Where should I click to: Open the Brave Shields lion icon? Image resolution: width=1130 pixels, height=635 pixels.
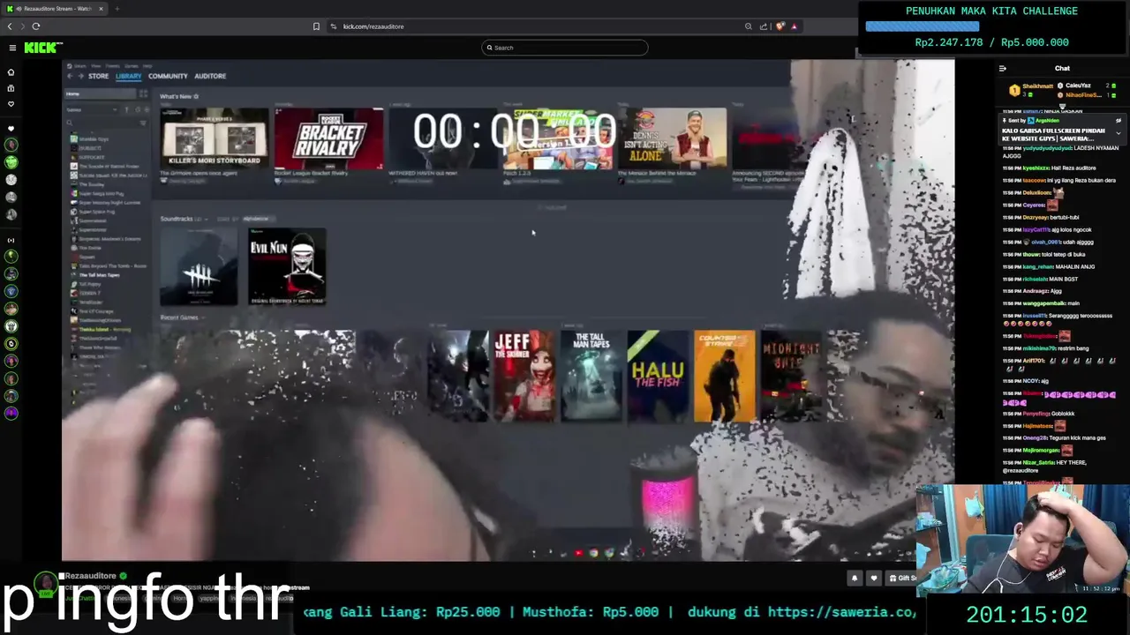[780, 26]
